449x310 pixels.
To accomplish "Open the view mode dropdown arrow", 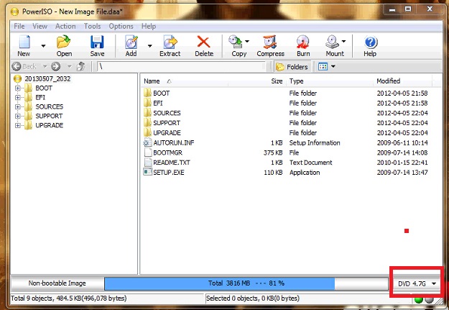I will (333, 66).
